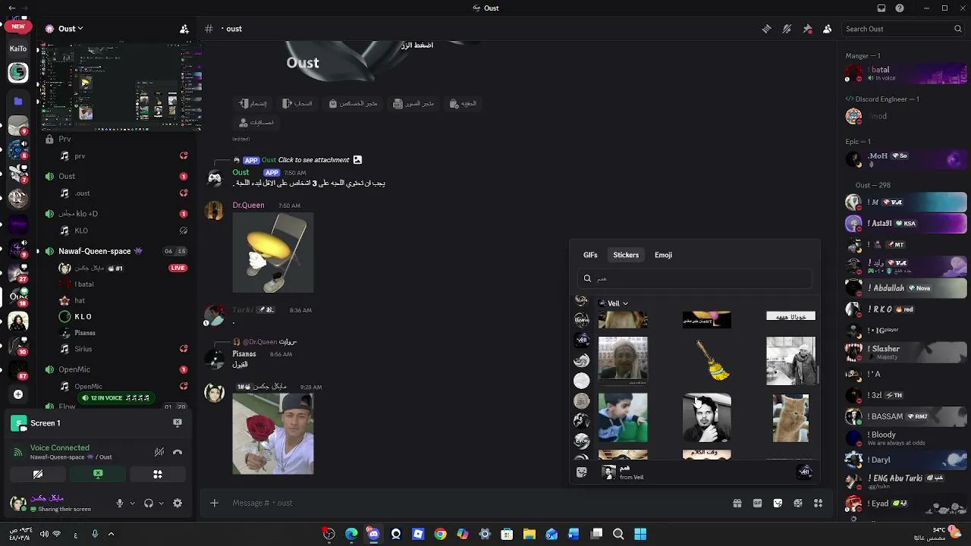Turn on the camera in voice panel

point(38,474)
